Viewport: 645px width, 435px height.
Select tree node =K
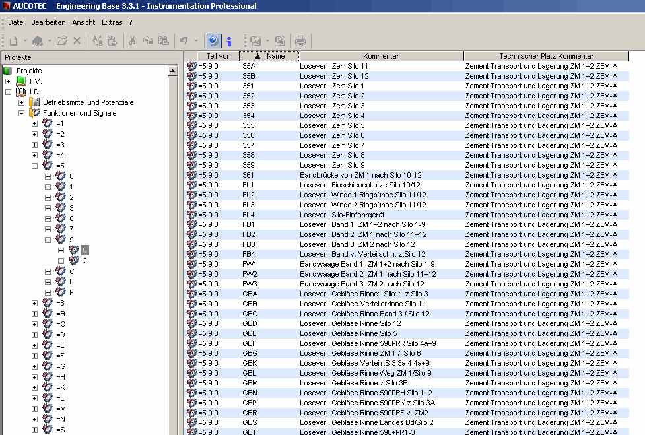click(x=61, y=387)
